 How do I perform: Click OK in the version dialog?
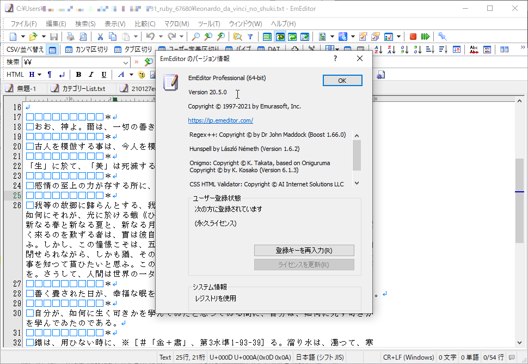pyautogui.click(x=342, y=80)
